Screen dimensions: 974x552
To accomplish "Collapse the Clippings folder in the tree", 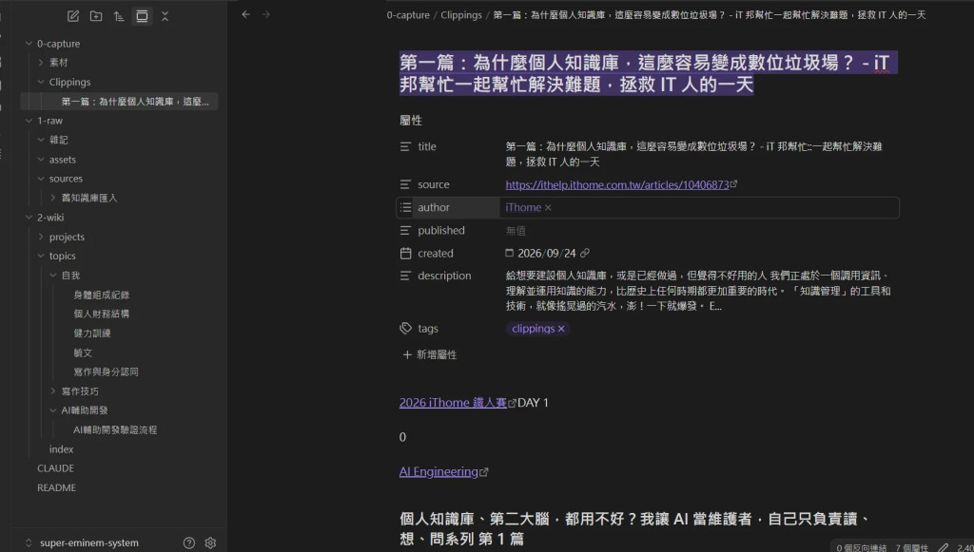I will coord(41,82).
